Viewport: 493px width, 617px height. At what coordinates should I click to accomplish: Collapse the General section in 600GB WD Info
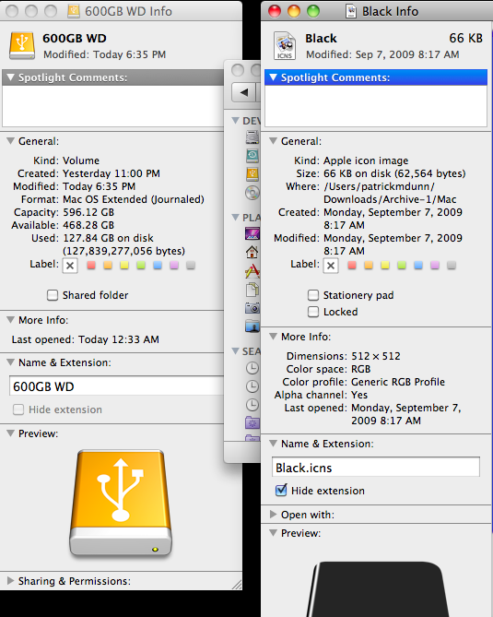pos(11,141)
